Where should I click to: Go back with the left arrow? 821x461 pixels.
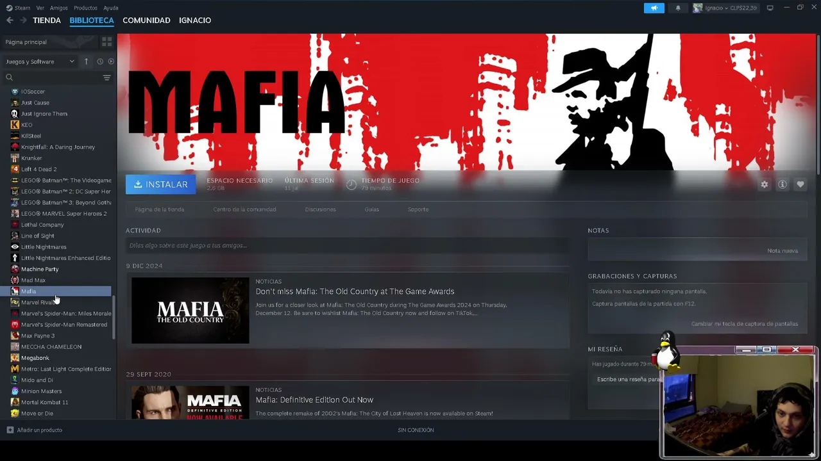[x=10, y=20]
